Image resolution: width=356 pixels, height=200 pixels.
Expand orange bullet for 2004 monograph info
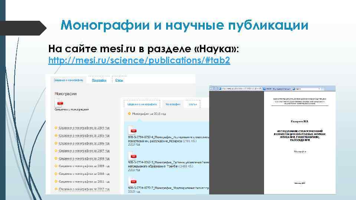coord(56,128)
